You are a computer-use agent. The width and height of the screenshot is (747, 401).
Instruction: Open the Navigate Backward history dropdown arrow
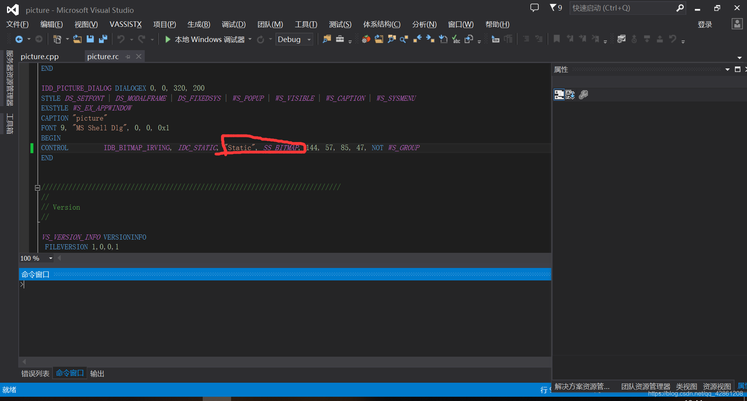click(x=29, y=39)
